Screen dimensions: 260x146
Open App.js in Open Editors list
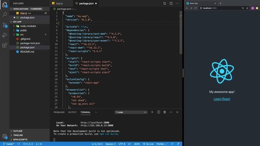[30, 13]
